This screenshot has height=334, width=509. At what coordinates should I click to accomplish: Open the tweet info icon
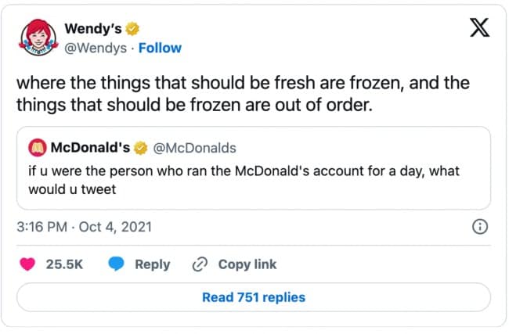[481, 228]
